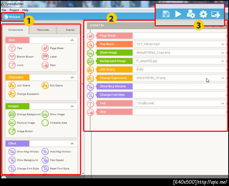The image size is (229, 186).
Task: Select the Show Msg Window component in Effect
Action: 24,152
